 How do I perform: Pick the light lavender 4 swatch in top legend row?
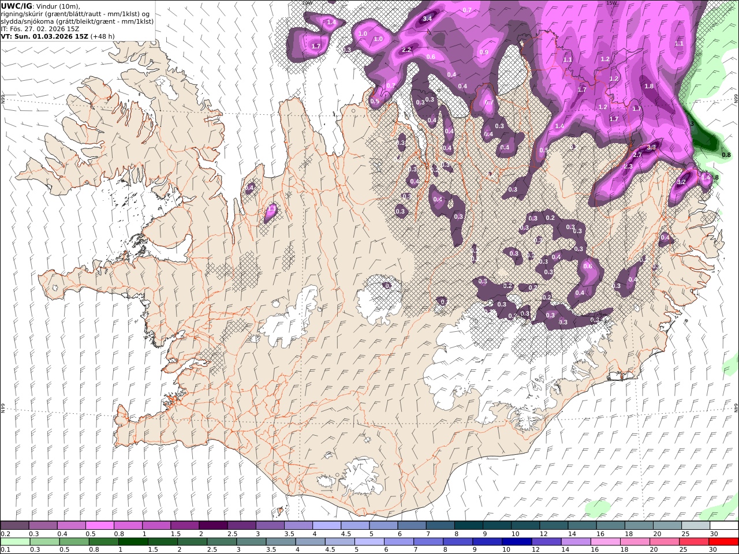[x=327, y=526]
